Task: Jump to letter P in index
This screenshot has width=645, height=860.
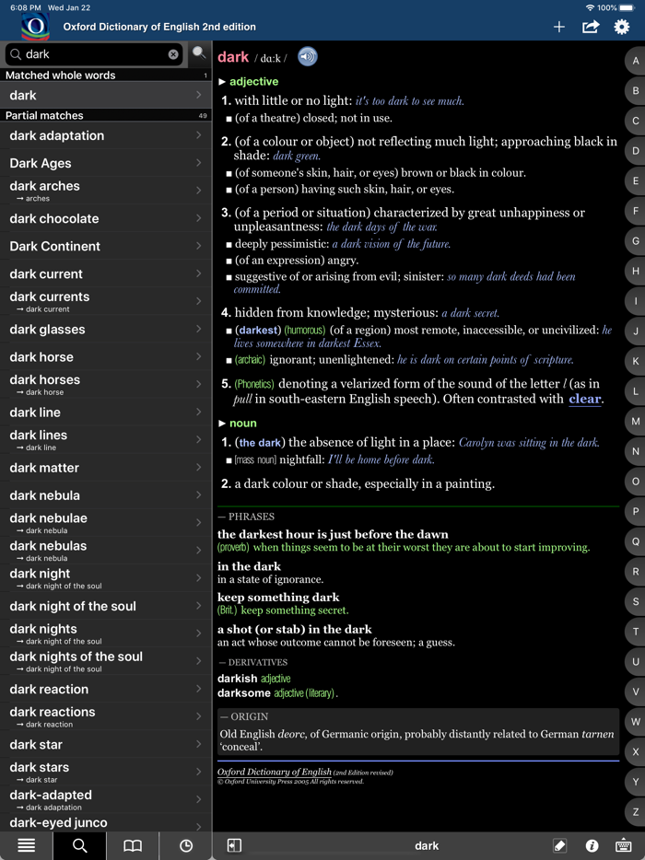Action: click(636, 511)
